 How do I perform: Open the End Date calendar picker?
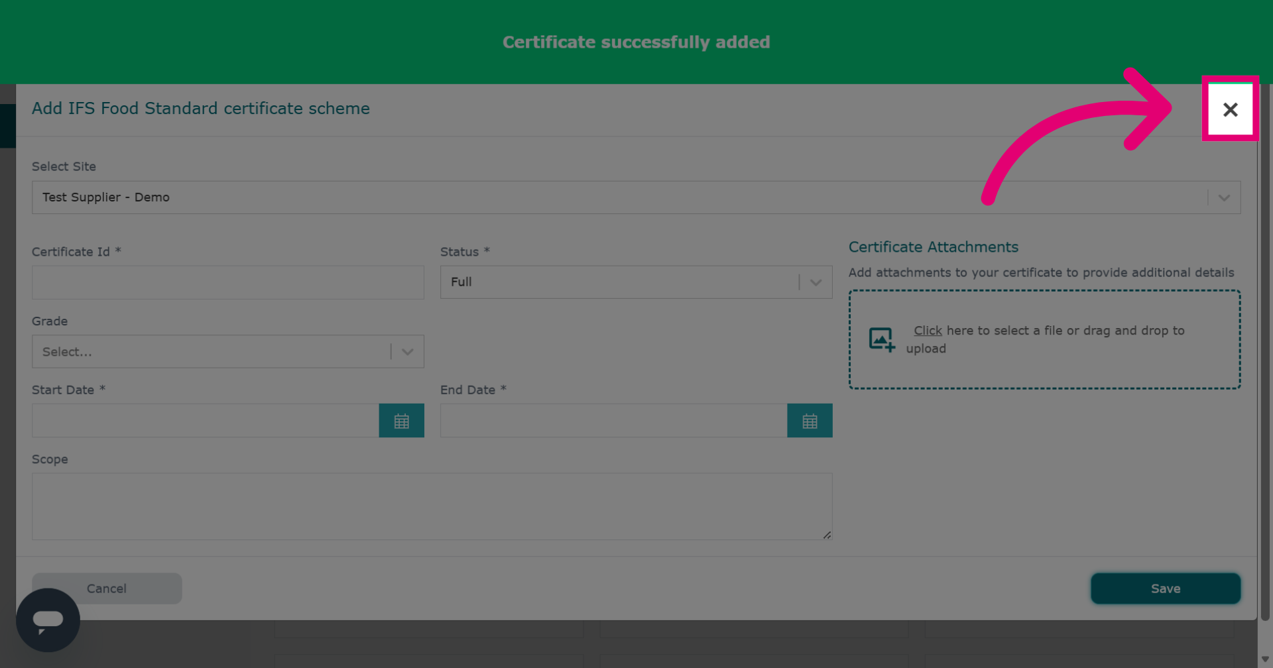810,421
